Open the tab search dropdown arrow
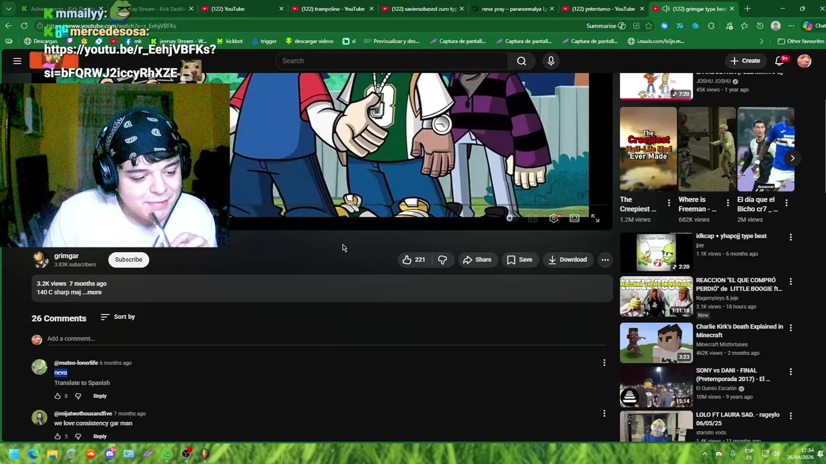The width and height of the screenshot is (826, 464). coord(8,8)
